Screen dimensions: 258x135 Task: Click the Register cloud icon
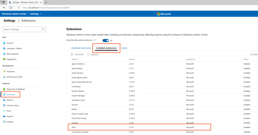[x=4, y=116]
